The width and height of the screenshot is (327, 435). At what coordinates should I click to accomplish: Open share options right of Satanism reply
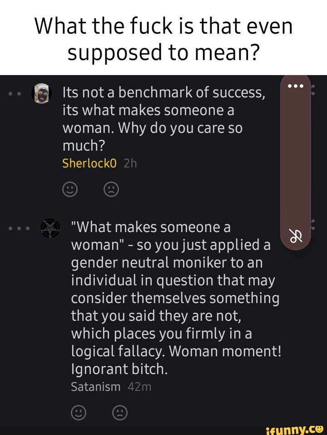click(x=312, y=224)
